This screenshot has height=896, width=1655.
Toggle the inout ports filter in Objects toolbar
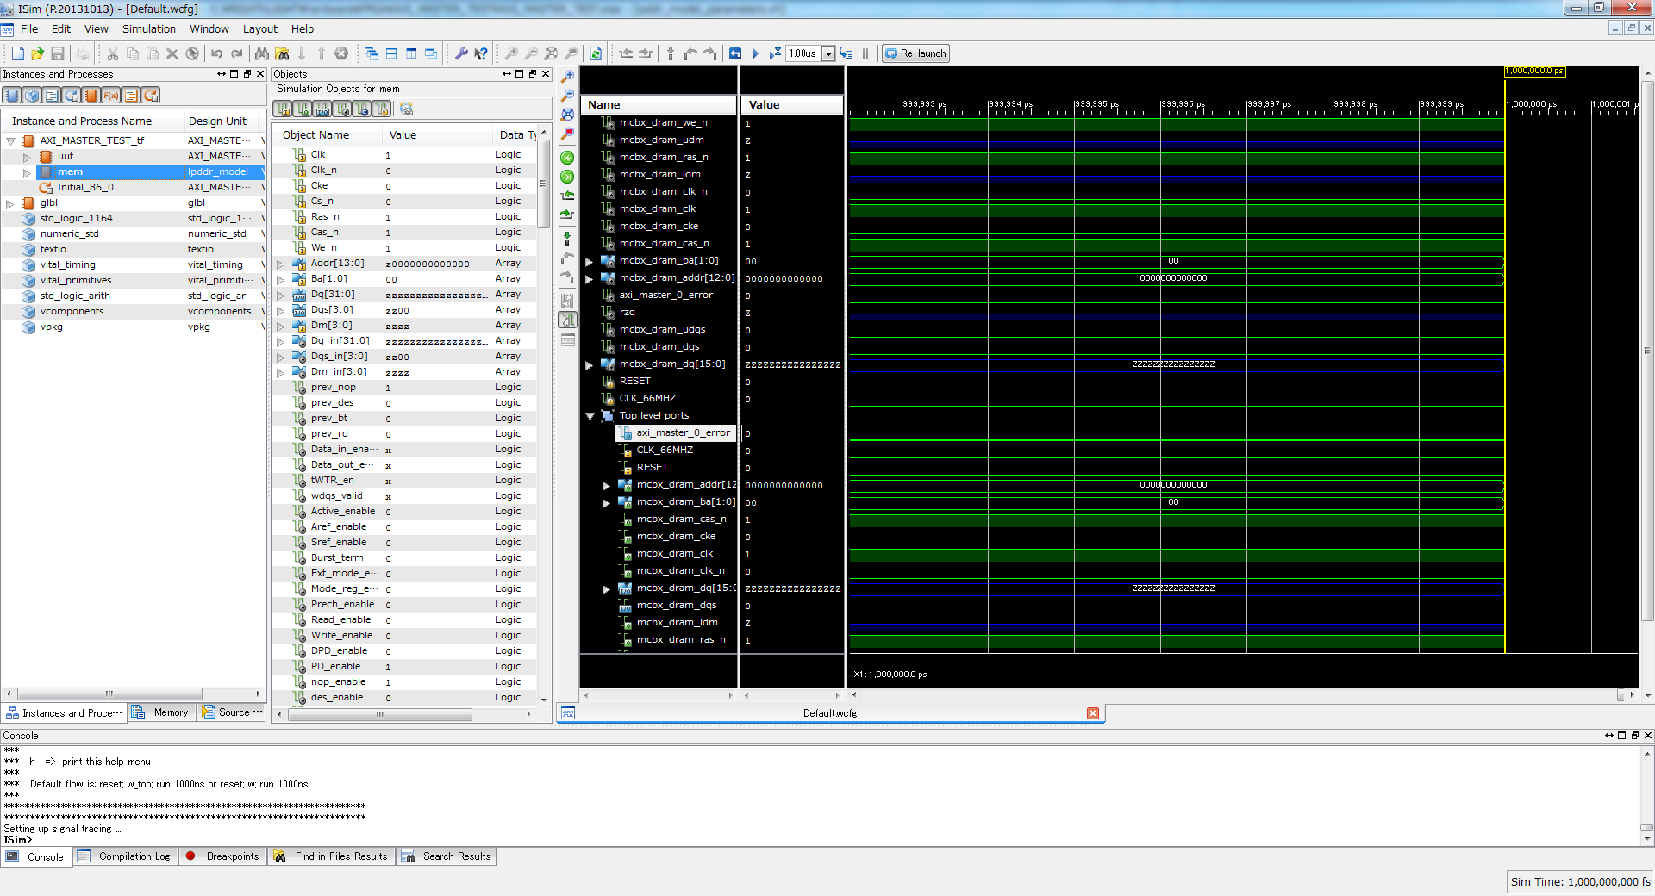pyautogui.click(x=322, y=109)
